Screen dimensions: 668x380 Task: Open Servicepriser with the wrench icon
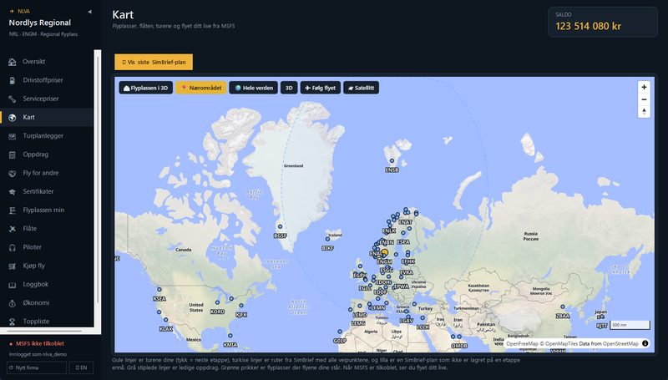pyautogui.click(x=47, y=99)
